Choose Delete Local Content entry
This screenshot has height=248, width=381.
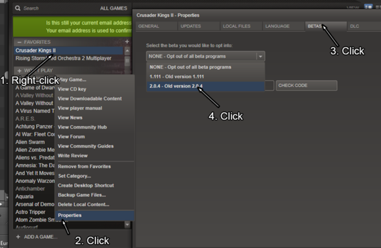[x=83, y=205]
